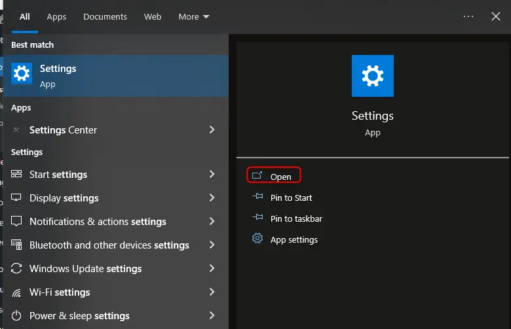Select the Web search tab
The width and height of the screenshot is (511, 329).
[x=153, y=17]
